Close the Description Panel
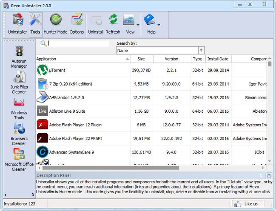The height and width of the screenshot is (211, 276). [x=269, y=176]
